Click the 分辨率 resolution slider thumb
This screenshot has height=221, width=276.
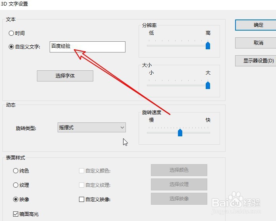pos(208,45)
